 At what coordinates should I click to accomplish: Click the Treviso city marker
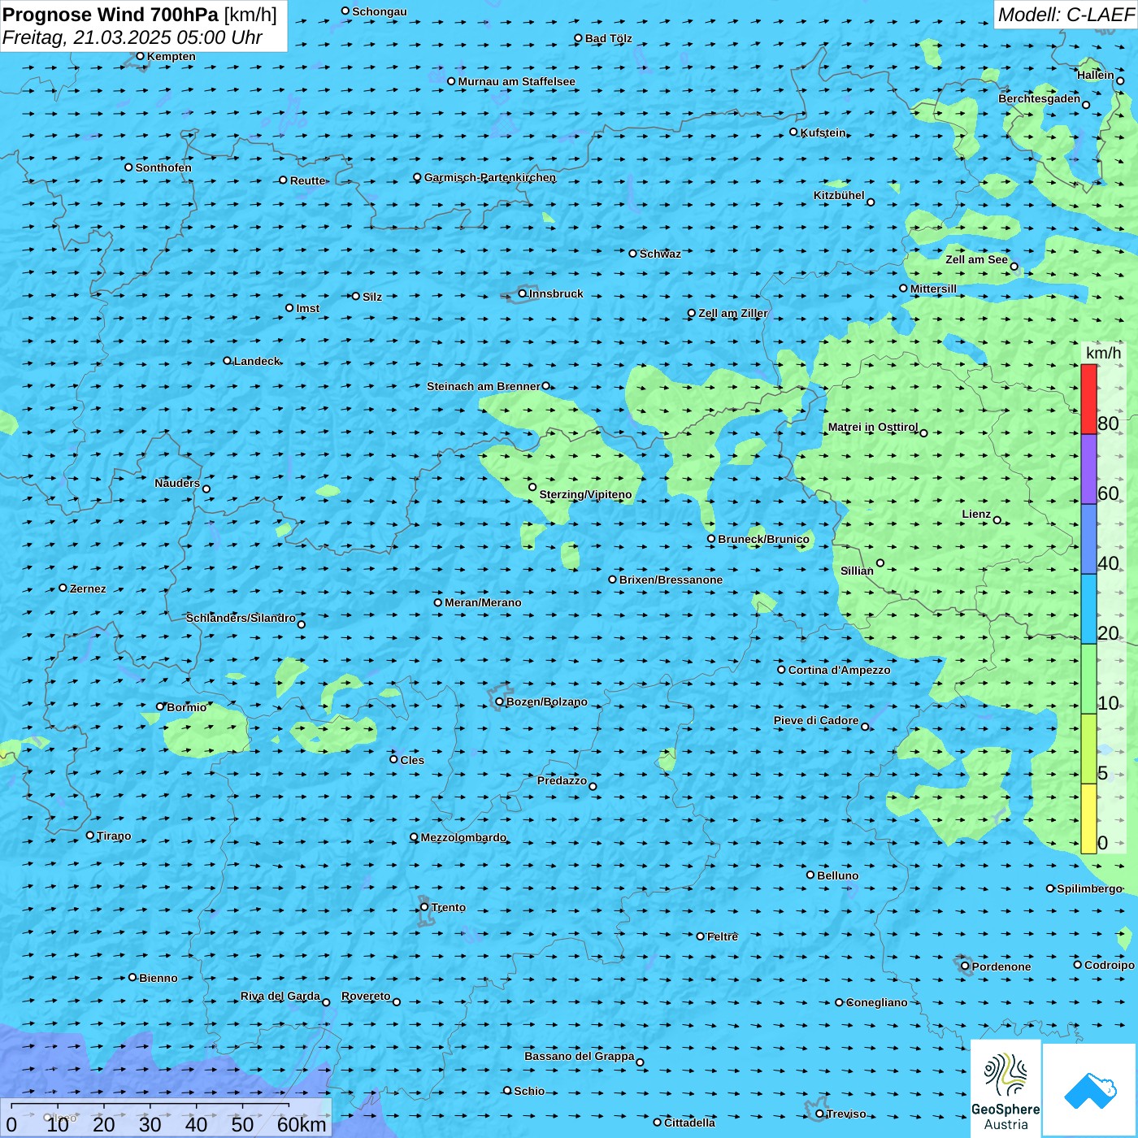[x=819, y=1114]
